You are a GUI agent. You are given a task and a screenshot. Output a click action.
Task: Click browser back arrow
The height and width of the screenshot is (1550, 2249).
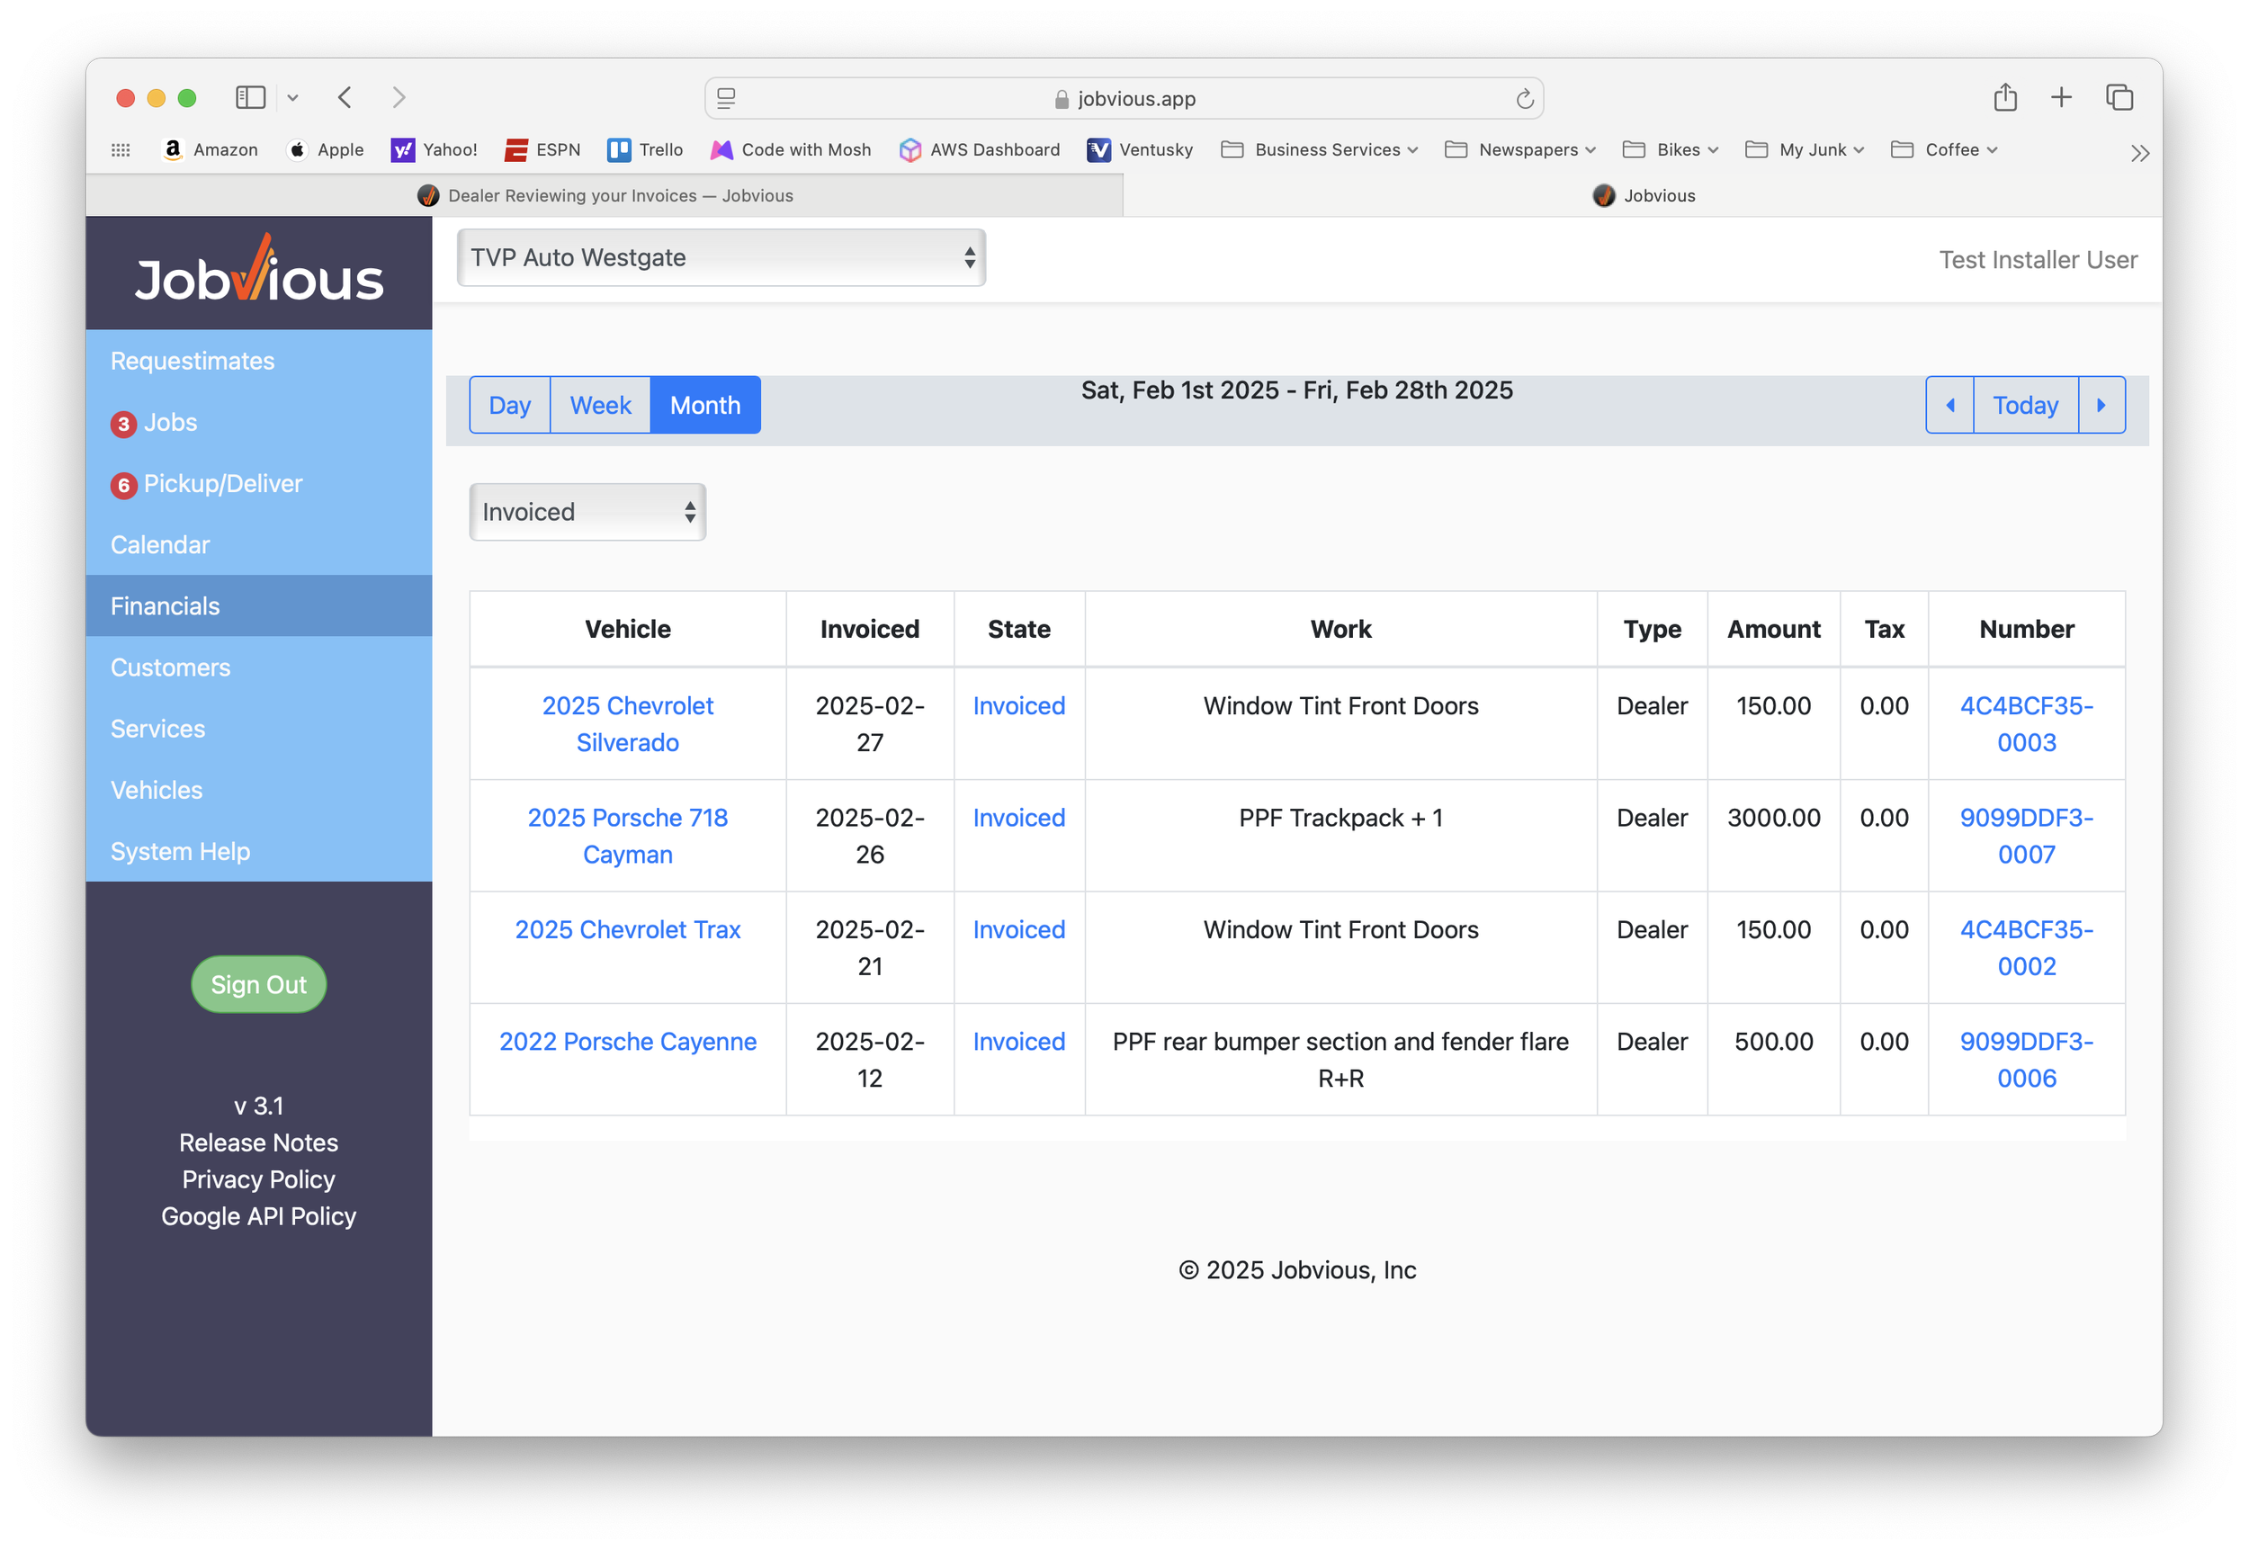(x=345, y=97)
